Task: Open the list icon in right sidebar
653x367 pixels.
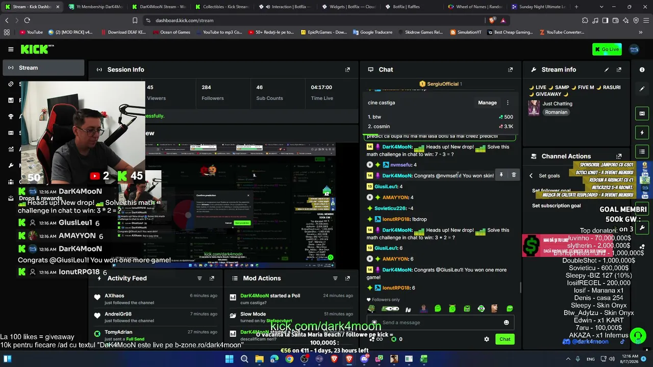Action: pos(642,151)
